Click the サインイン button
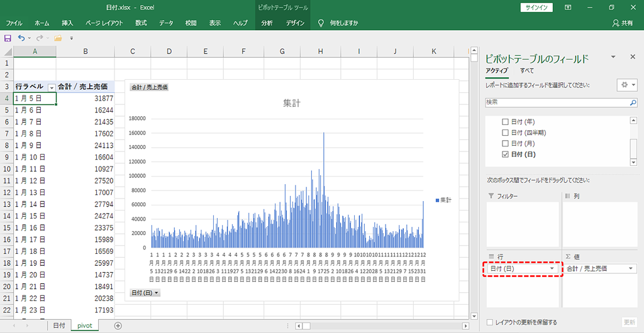The width and height of the screenshot is (644, 333). [537, 8]
